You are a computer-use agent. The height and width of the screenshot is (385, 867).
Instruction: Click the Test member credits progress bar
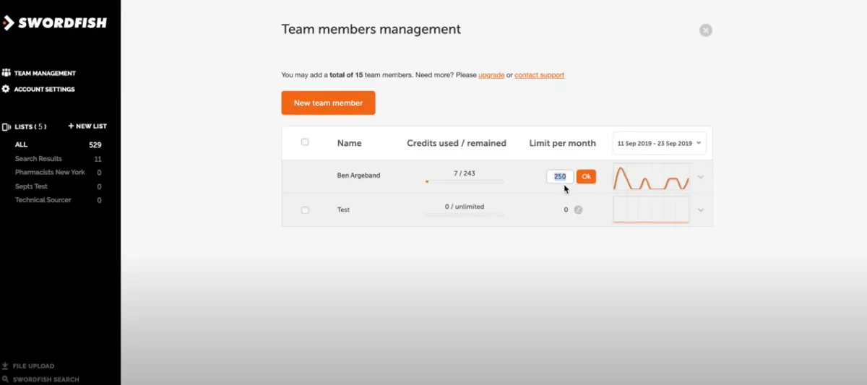click(465, 215)
